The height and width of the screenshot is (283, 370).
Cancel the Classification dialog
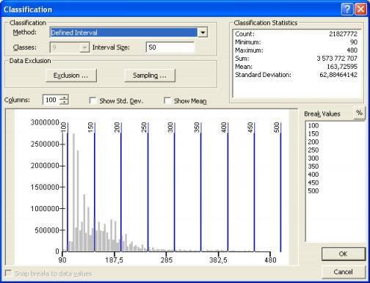pyautogui.click(x=344, y=272)
